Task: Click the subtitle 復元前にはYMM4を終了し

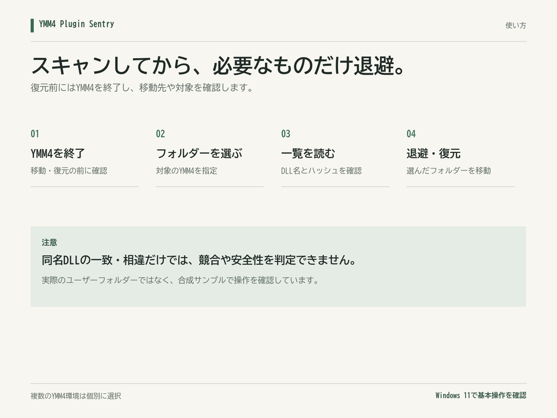Action: point(142,88)
